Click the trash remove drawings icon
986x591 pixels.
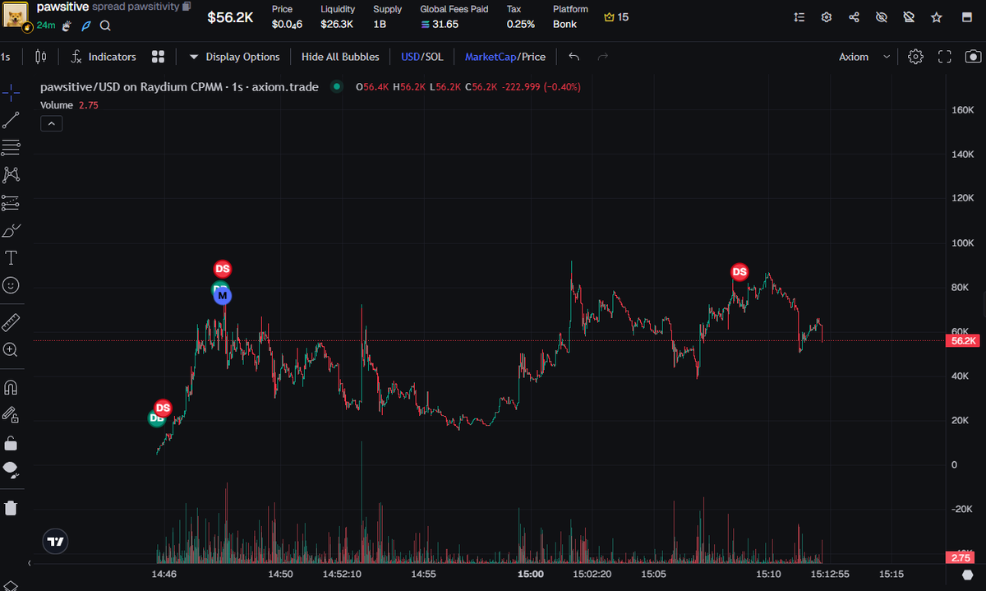[12, 507]
